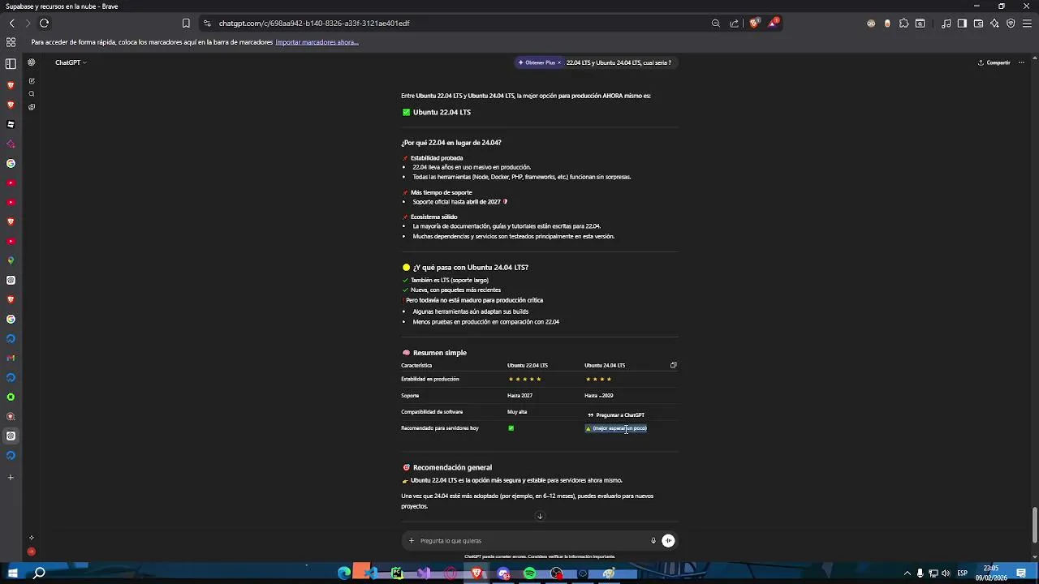Image resolution: width=1039 pixels, height=584 pixels.
Task: Open the Windows notification center icon
Action: pos(1021,573)
